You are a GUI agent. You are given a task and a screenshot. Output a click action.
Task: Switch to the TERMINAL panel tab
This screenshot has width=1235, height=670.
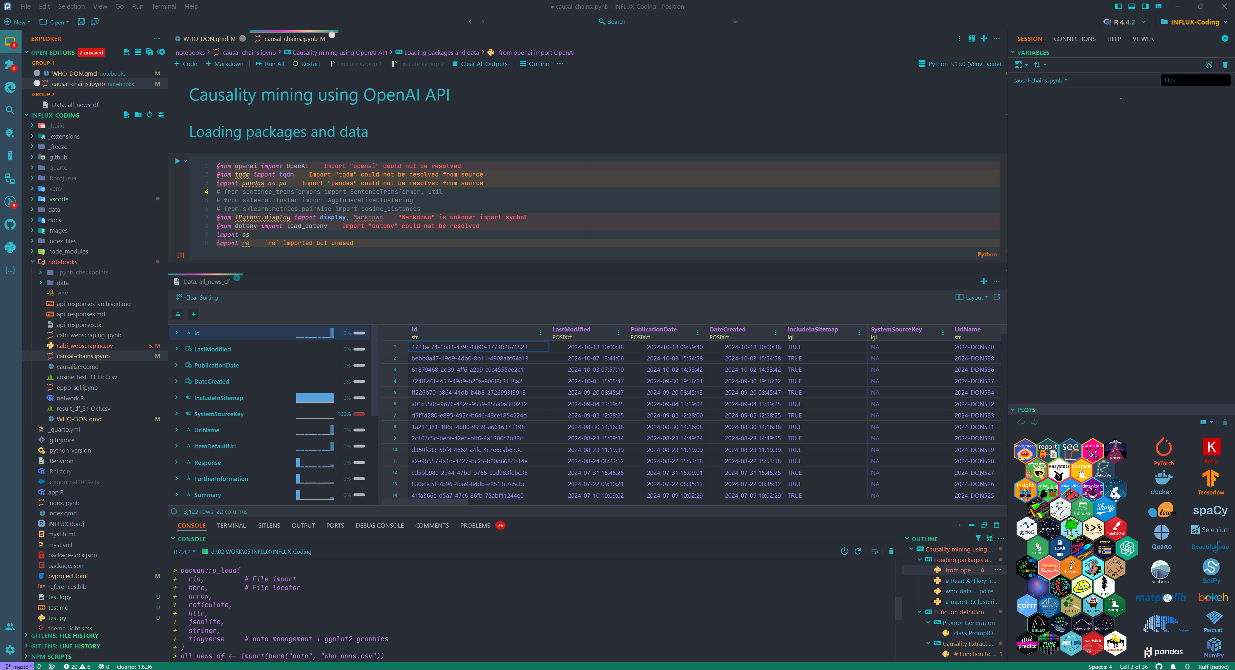[x=231, y=525]
